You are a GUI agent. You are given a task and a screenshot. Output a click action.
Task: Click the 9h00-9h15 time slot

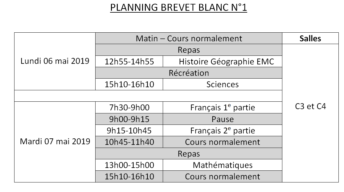[129, 119]
